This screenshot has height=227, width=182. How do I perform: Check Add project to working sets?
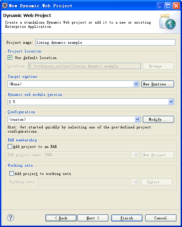click(11, 174)
